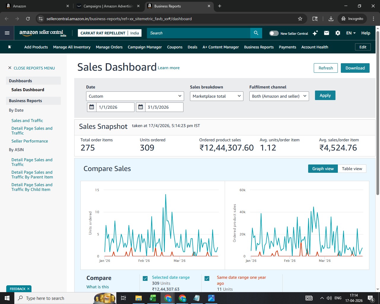Open the mail messages icon
380x304 pixels.
(327, 33)
